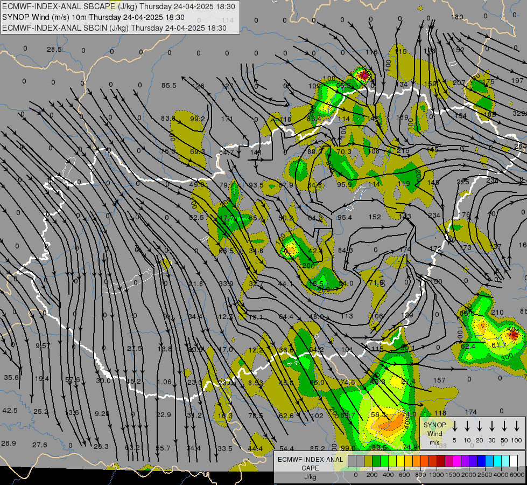Image resolution: width=527 pixels, height=485 pixels.
Task: Click the map value 85.5
Action: pyautogui.click(x=168, y=86)
